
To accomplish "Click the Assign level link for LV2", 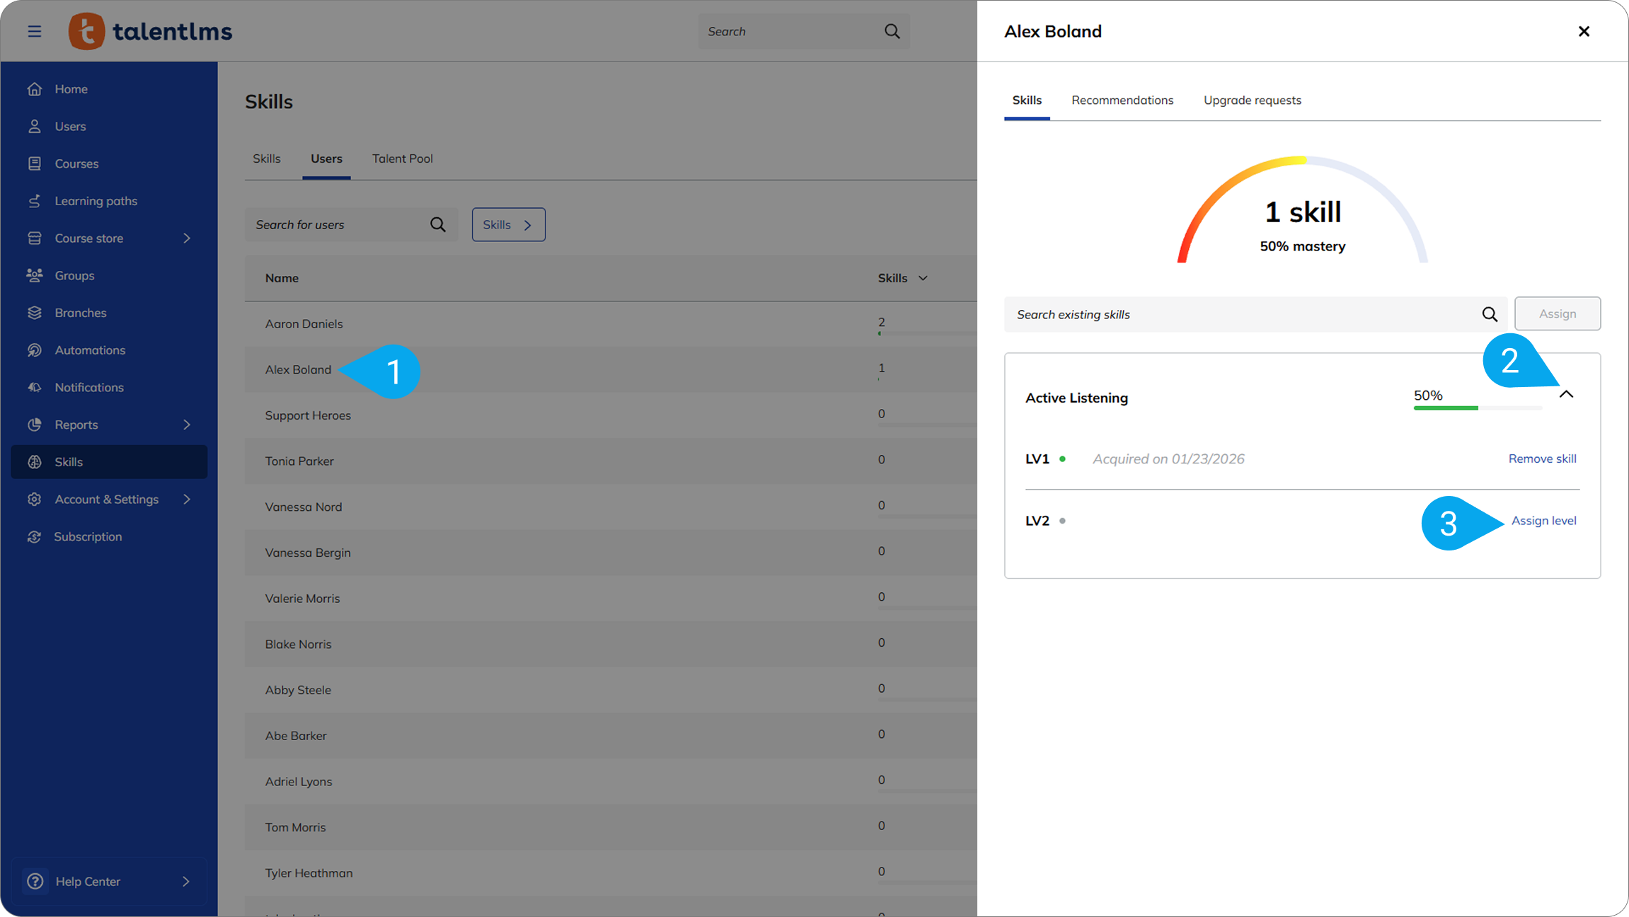I will [x=1543, y=521].
